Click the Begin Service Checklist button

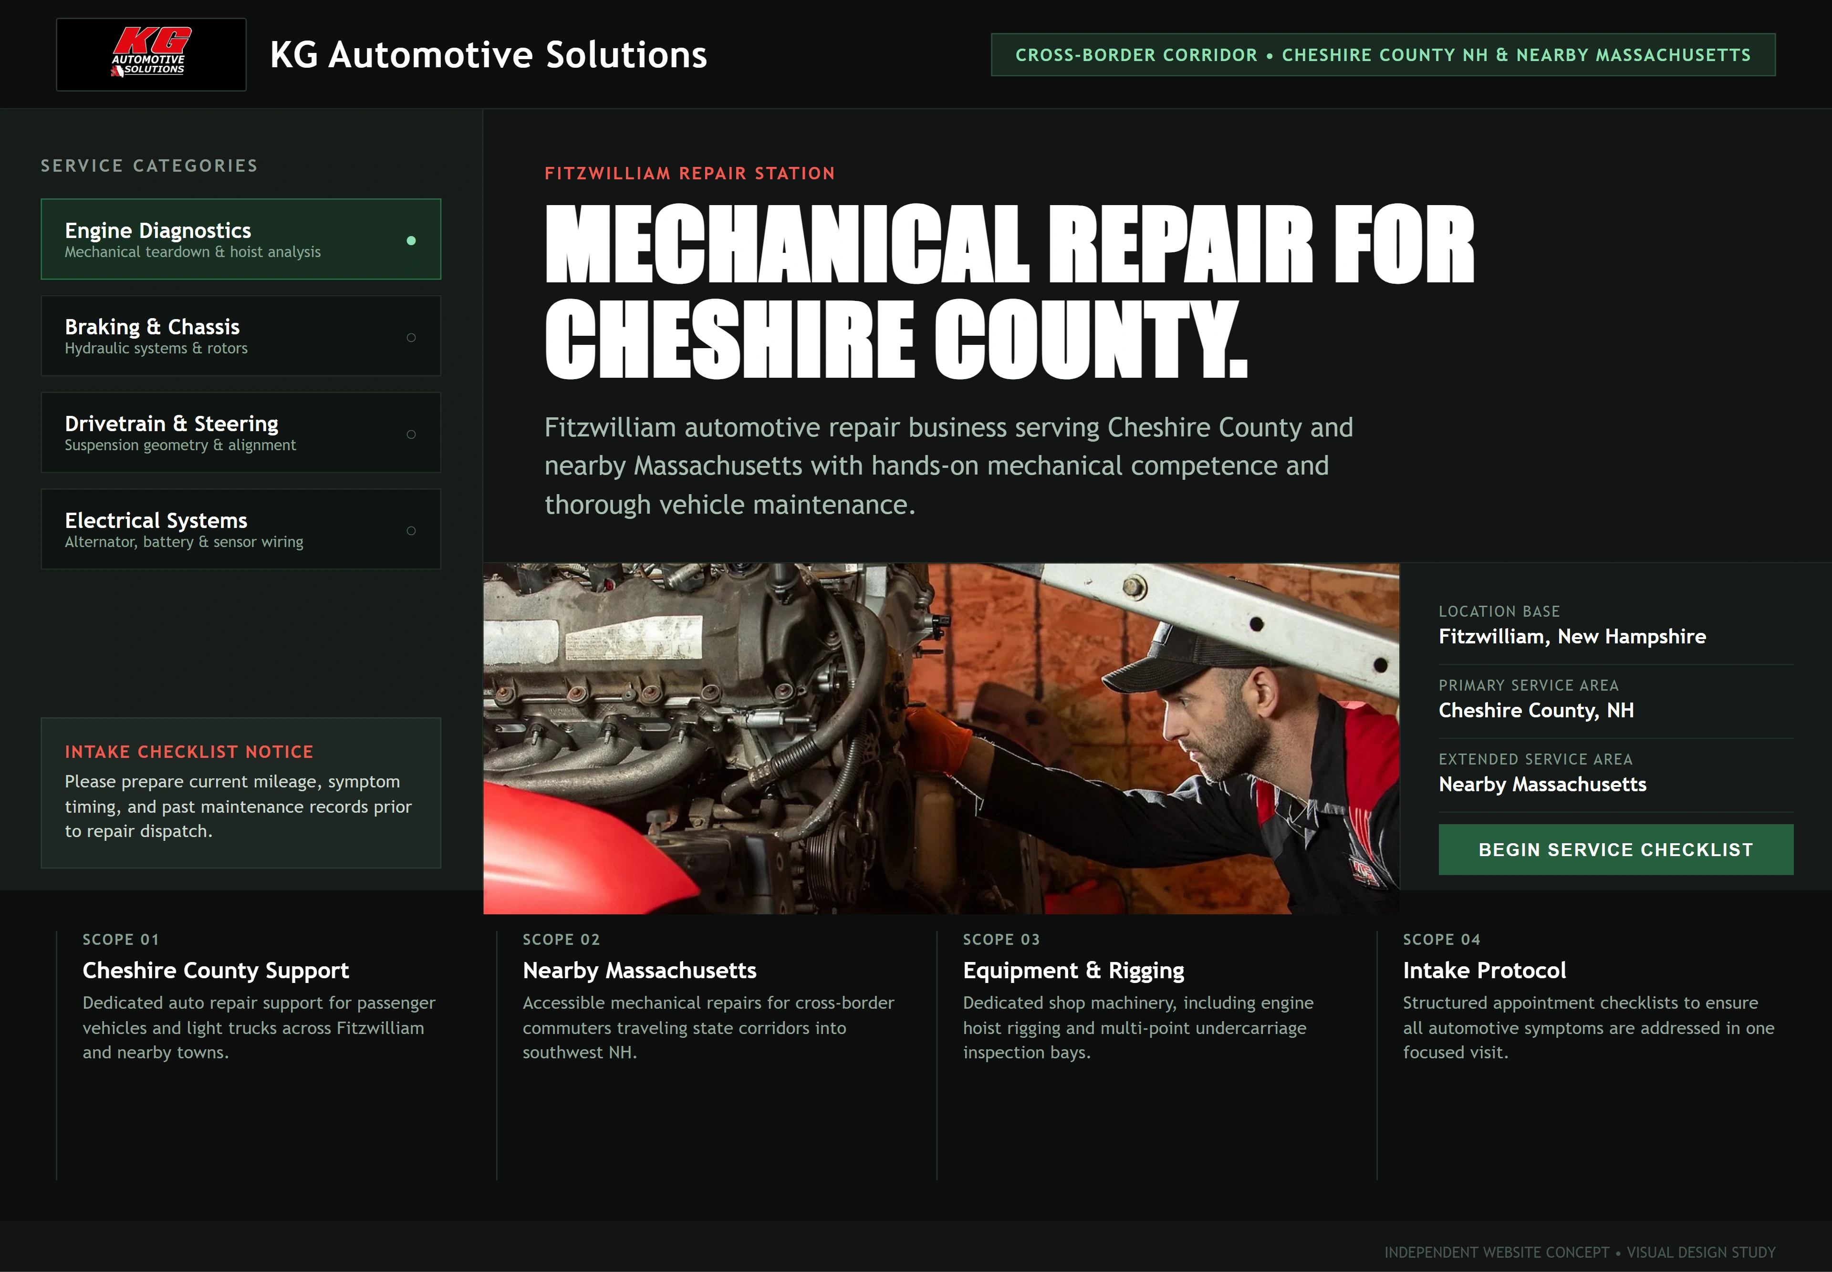pyautogui.click(x=1616, y=849)
